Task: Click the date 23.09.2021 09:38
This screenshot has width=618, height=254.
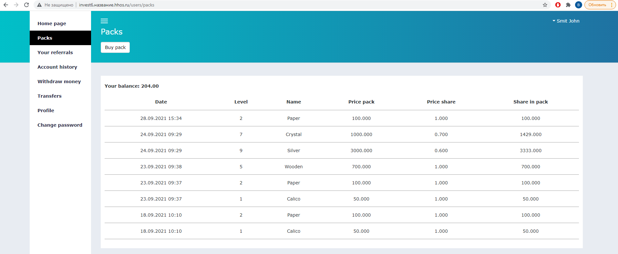Action: coord(161,167)
